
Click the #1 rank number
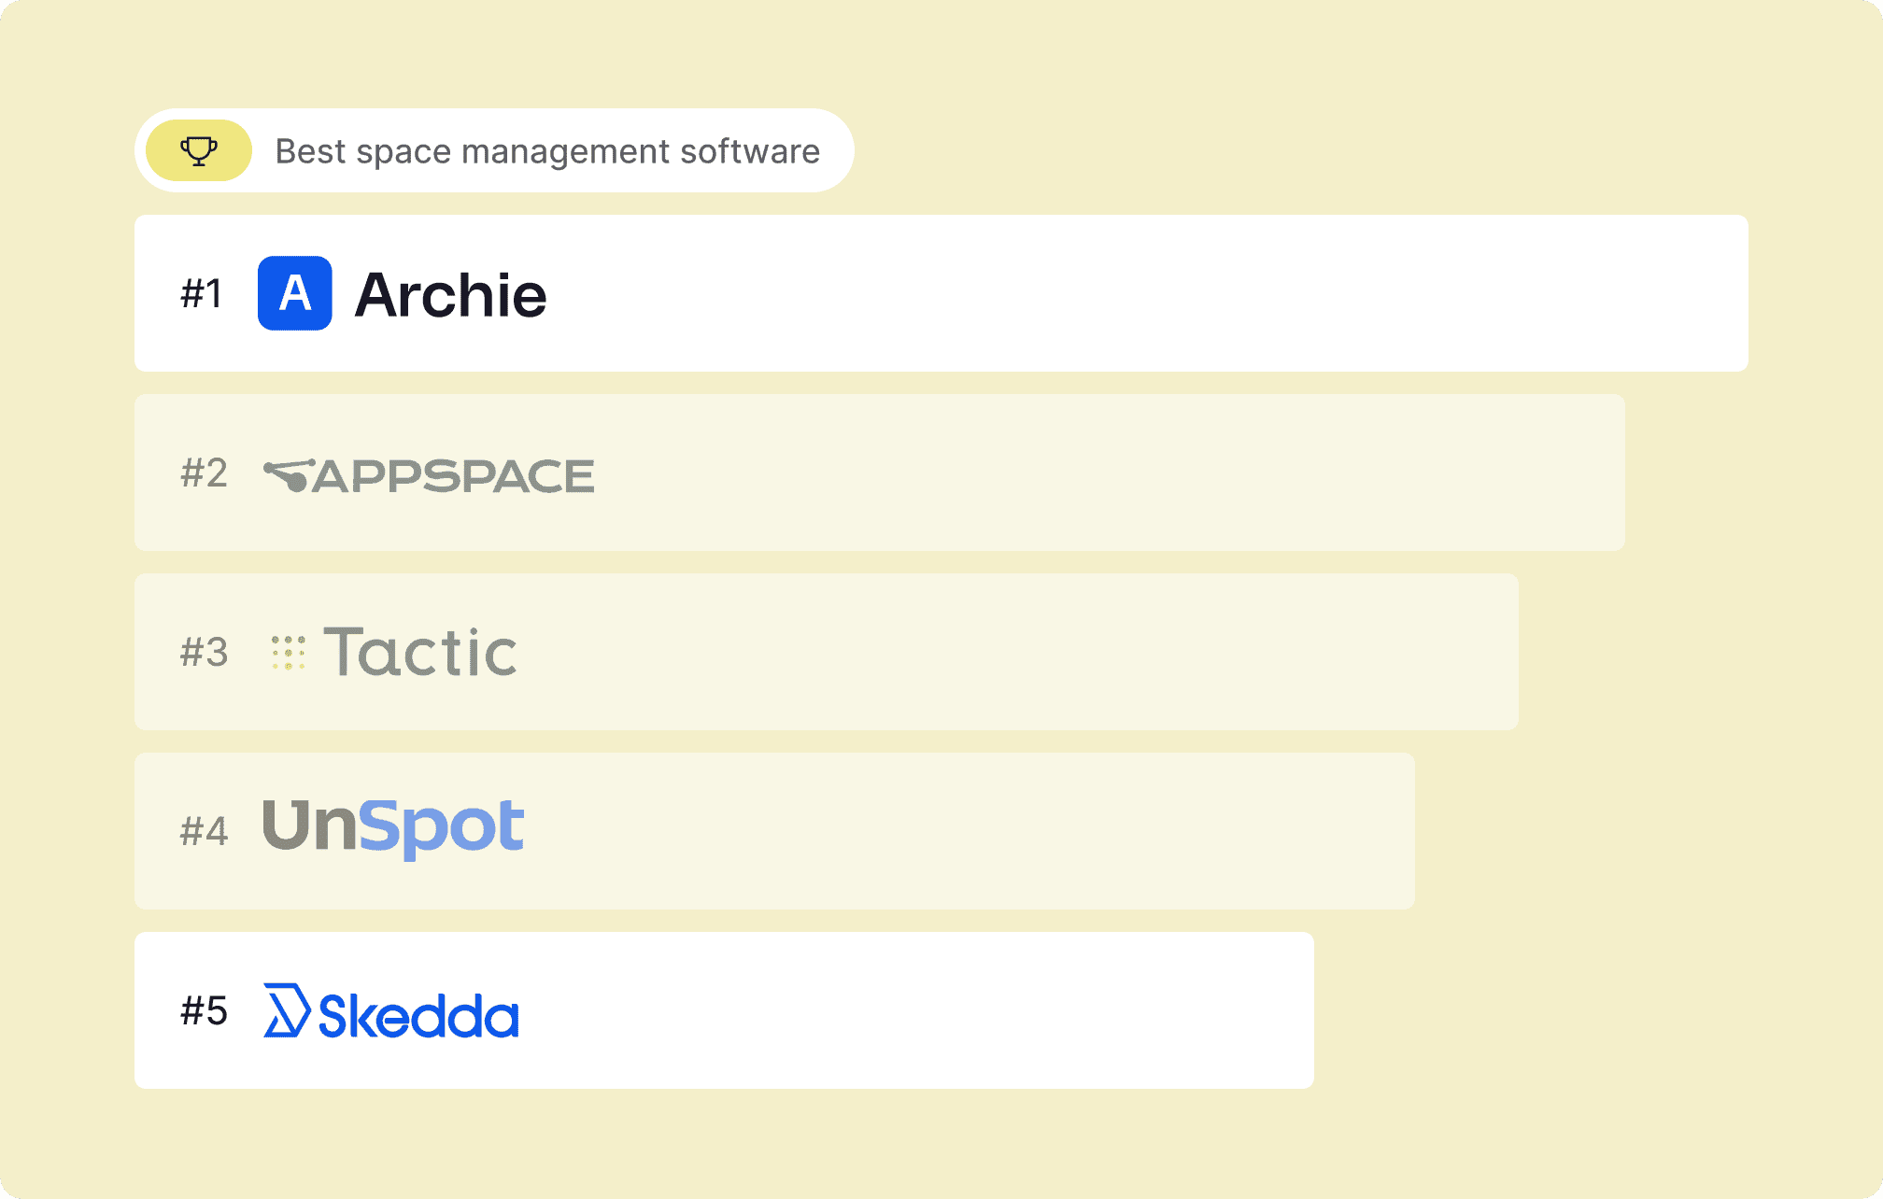click(202, 294)
